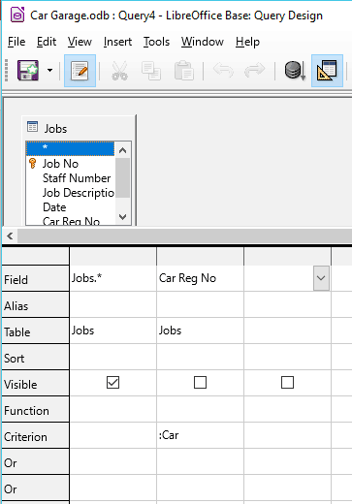Click the table pane horizontal scrollbar

(x=185, y=236)
